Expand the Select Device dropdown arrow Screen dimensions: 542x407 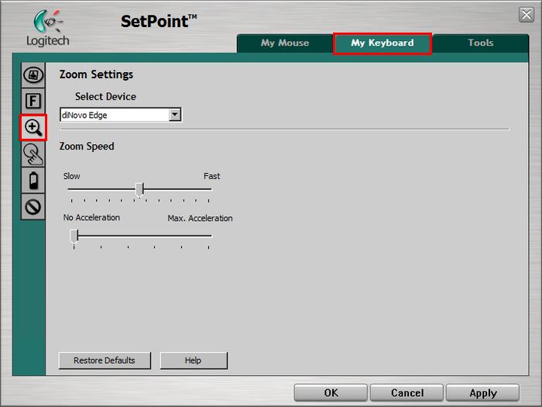point(175,115)
